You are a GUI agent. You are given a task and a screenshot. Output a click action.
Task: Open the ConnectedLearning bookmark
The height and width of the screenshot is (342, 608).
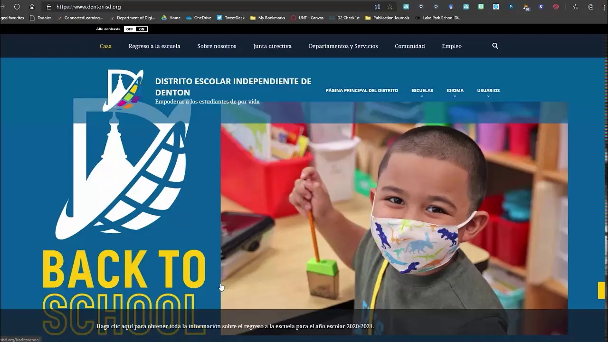pos(80,18)
